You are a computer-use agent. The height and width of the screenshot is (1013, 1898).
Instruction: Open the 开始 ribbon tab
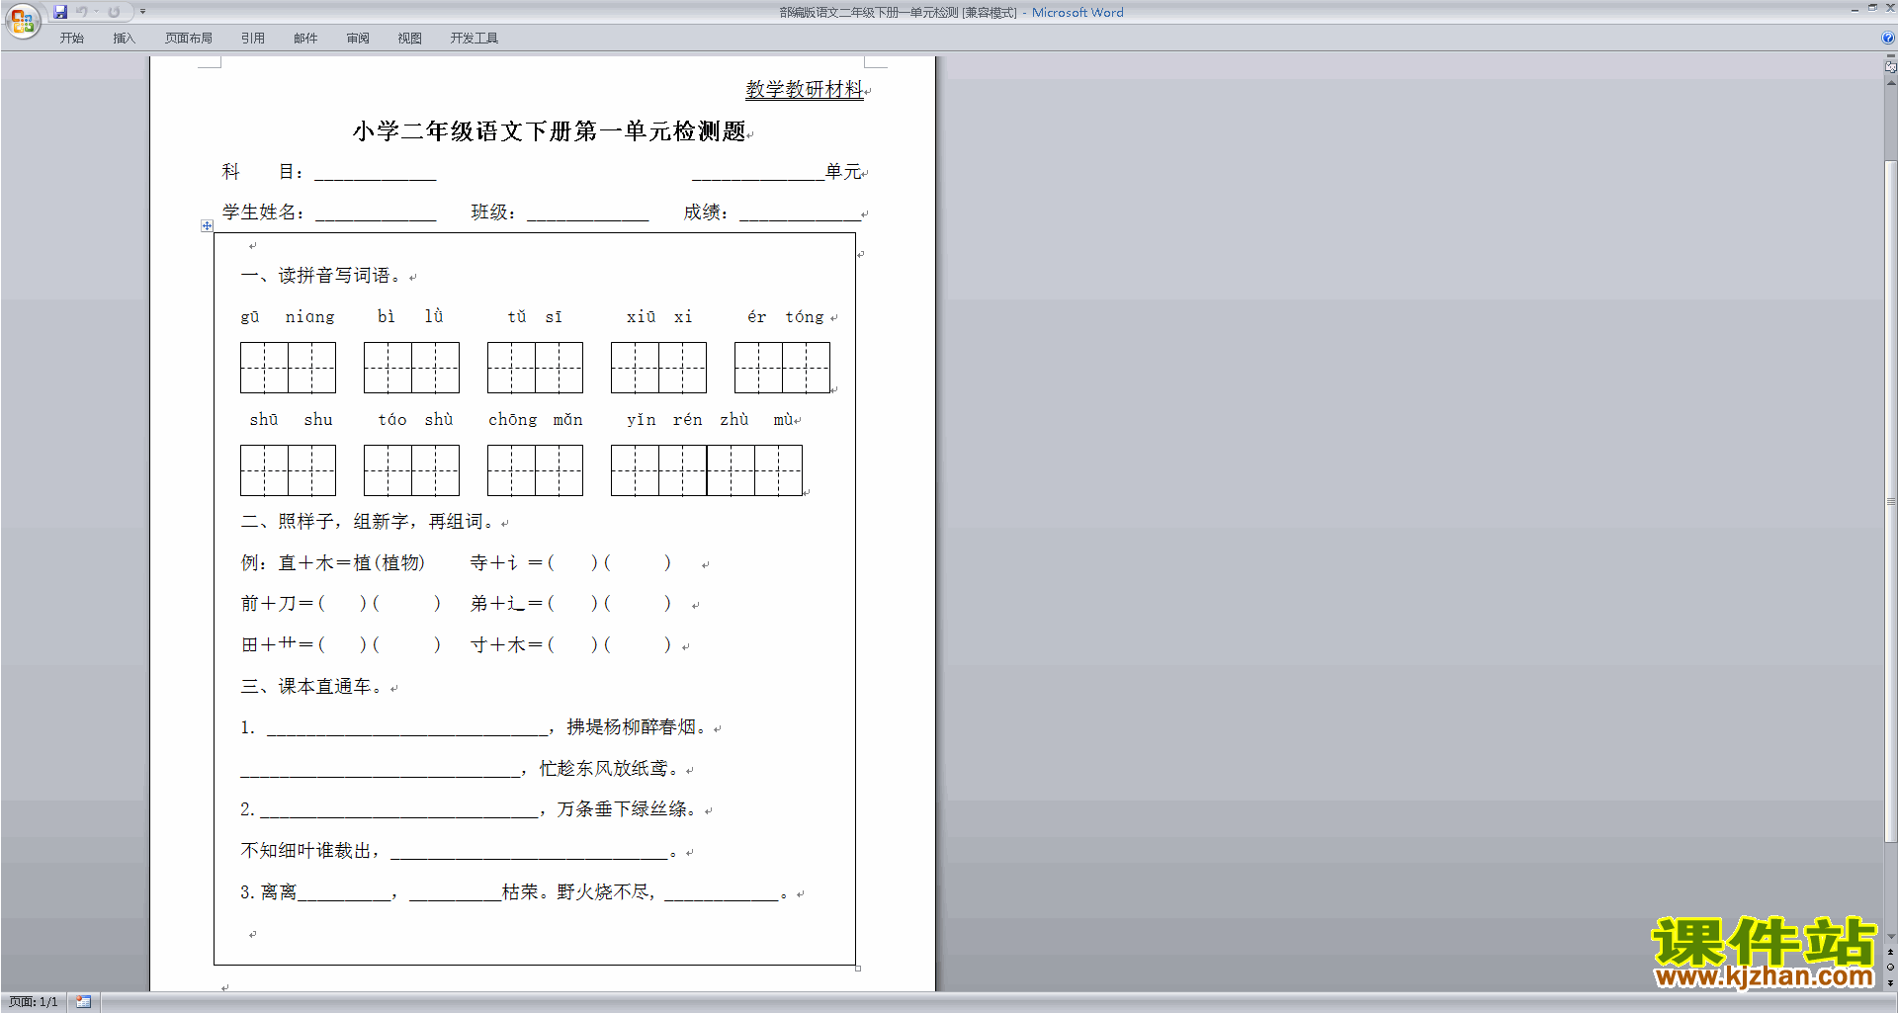71,39
